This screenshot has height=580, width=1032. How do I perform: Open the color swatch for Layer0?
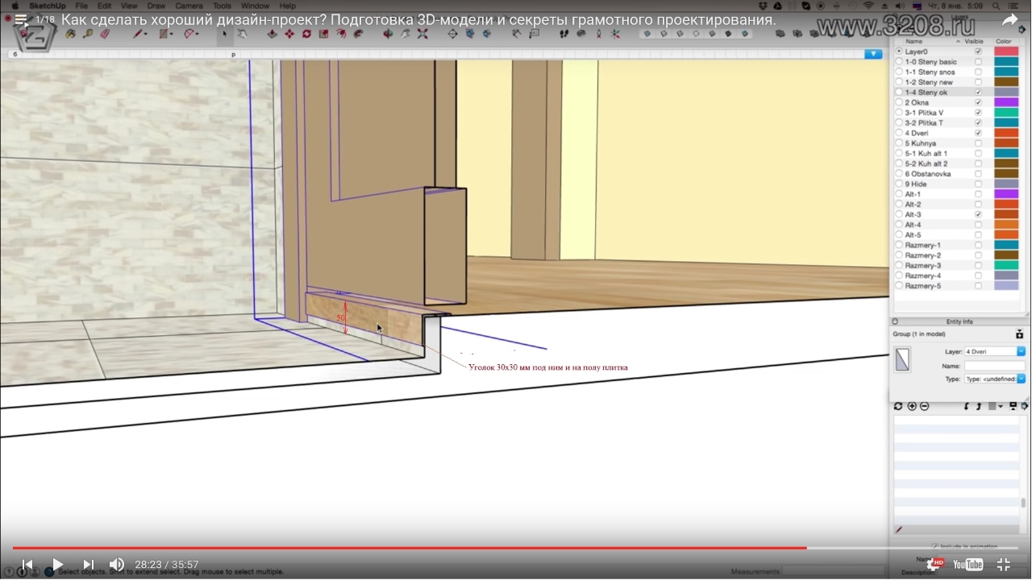1006,52
